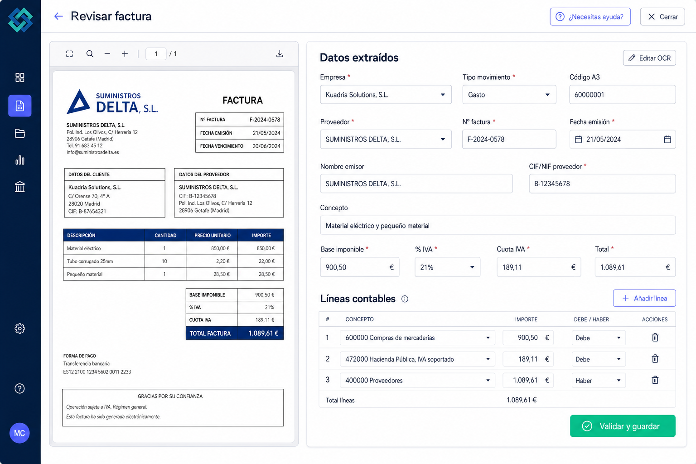
Task: Zoom in with the plus icon
Action: point(125,54)
